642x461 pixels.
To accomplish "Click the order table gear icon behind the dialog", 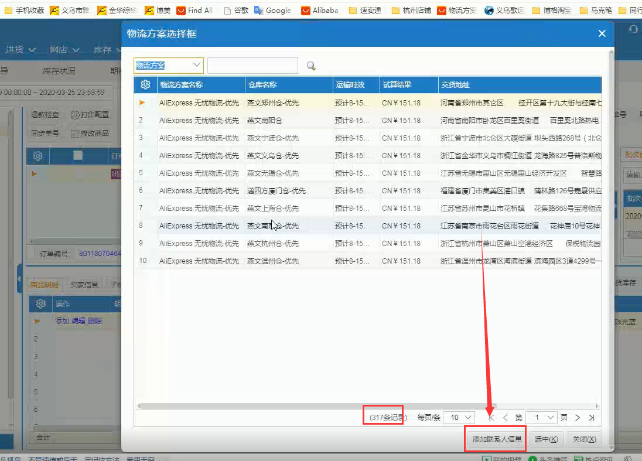I will tap(37, 156).
